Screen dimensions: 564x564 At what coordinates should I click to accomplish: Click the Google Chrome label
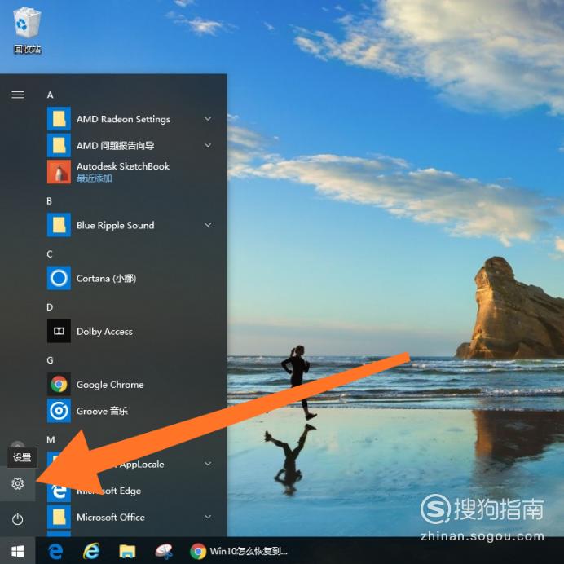(110, 385)
